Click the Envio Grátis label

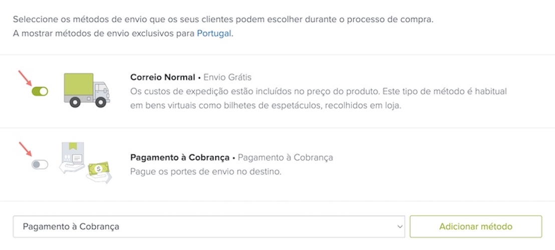(x=227, y=77)
